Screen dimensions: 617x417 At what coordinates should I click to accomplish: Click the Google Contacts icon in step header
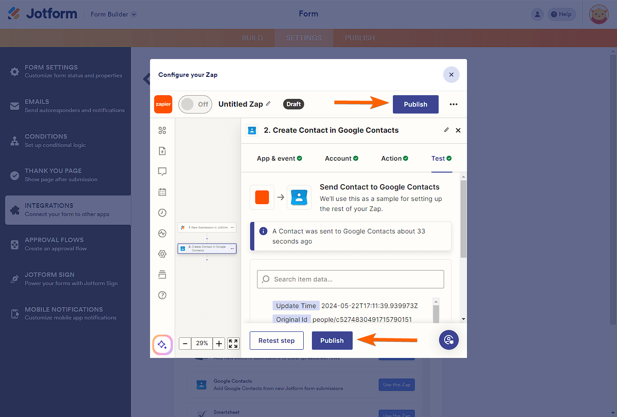(x=252, y=130)
